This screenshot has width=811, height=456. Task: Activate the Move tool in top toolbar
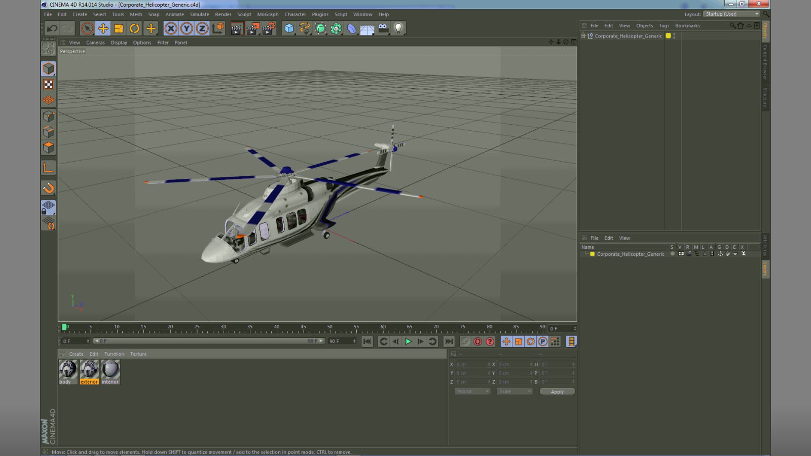click(x=103, y=28)
